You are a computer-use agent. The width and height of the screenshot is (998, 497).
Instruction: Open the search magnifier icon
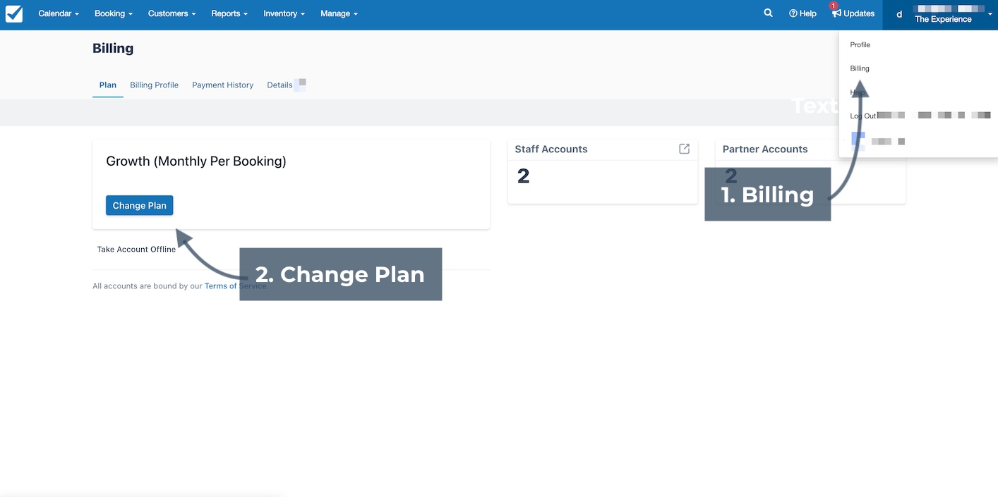[768, 13]
